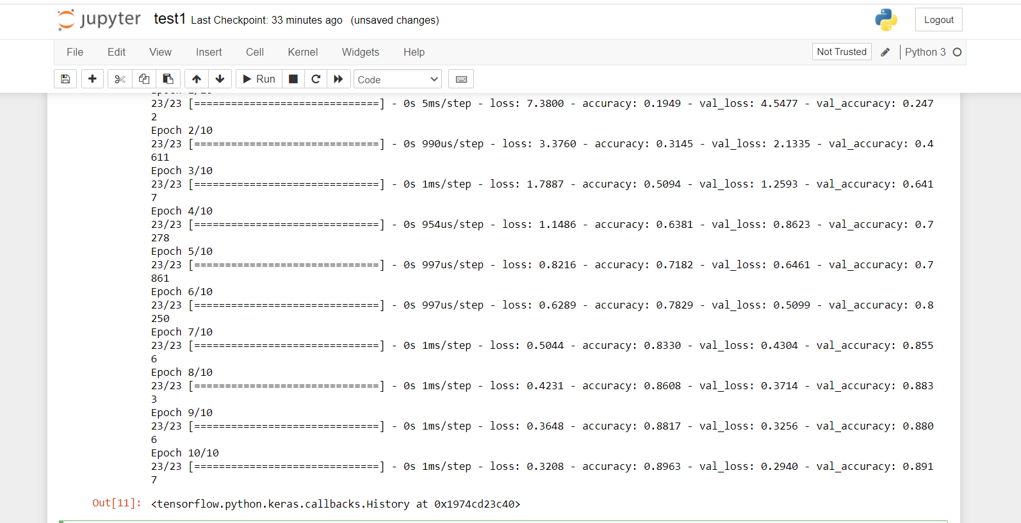Click the tensorflow History object output text
The image size is (1021, 523).
(x=336, y=504)
